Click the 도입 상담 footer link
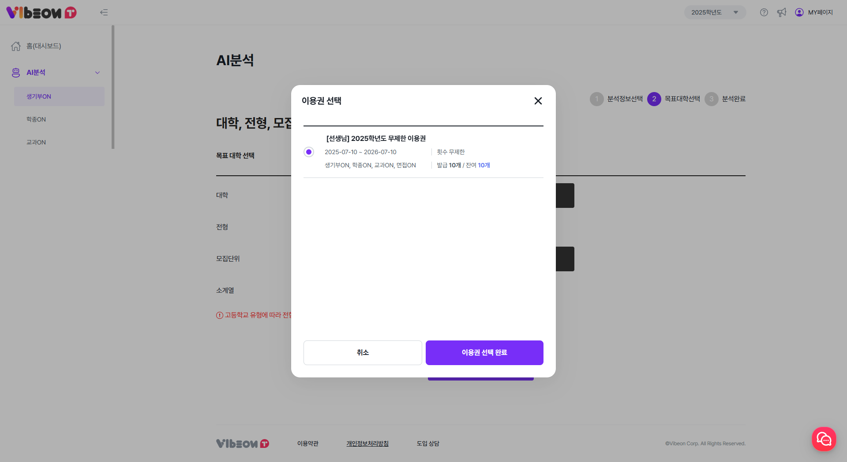 point(427,444)
